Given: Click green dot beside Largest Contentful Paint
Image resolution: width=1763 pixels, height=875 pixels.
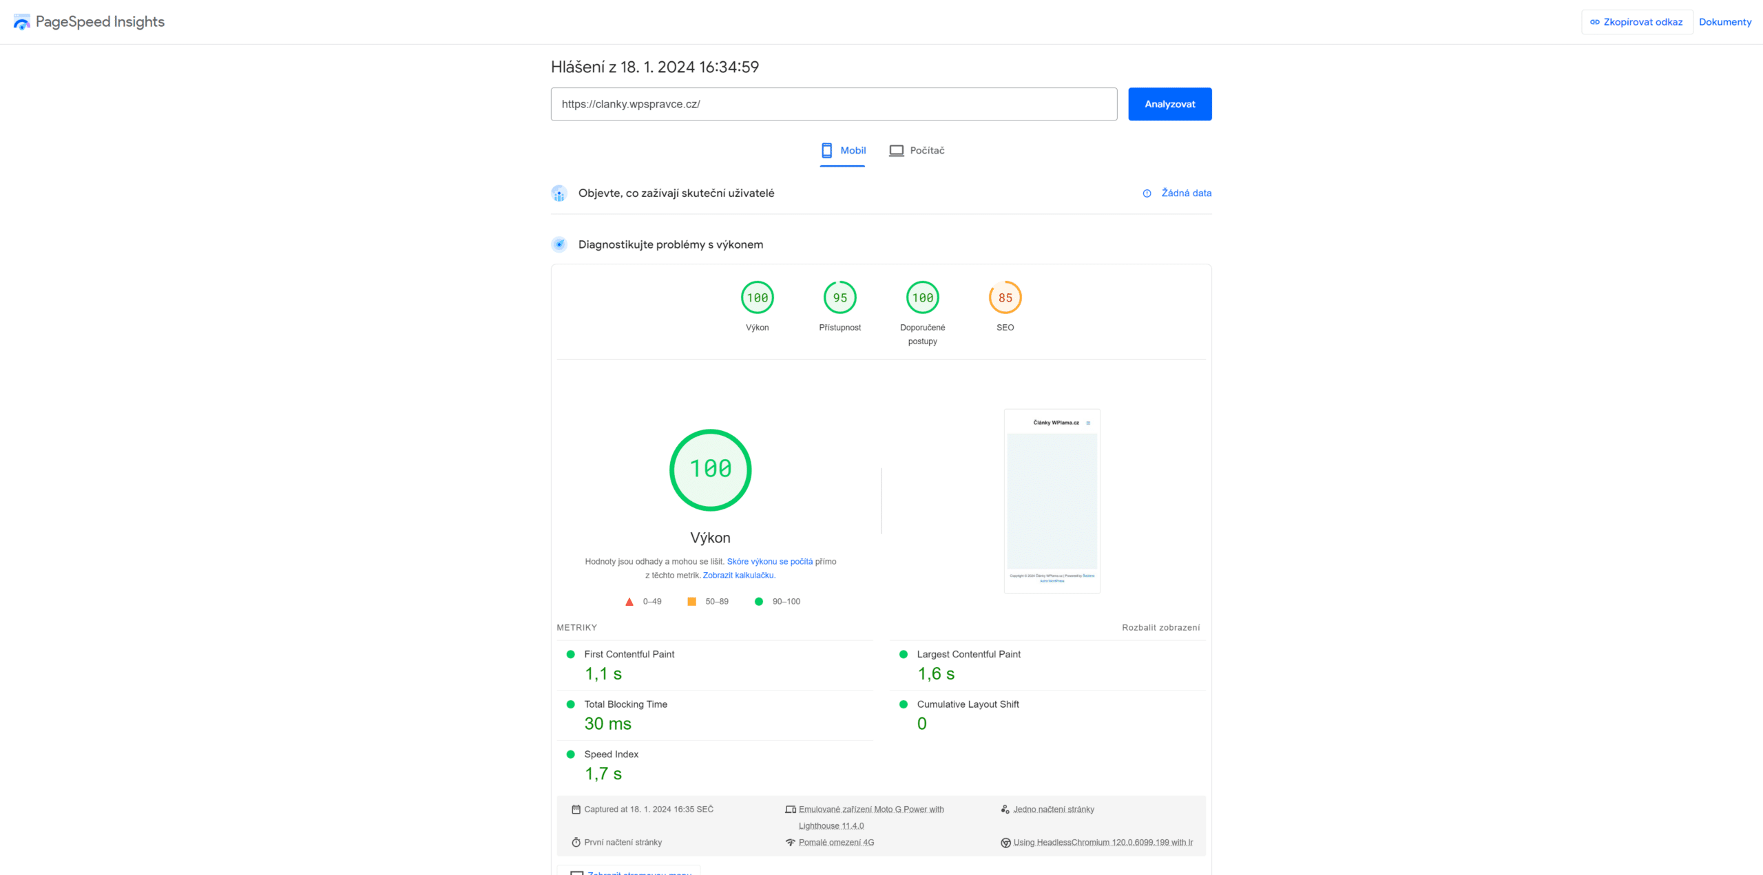Looking at the screenshot, I should pos(904,655).
